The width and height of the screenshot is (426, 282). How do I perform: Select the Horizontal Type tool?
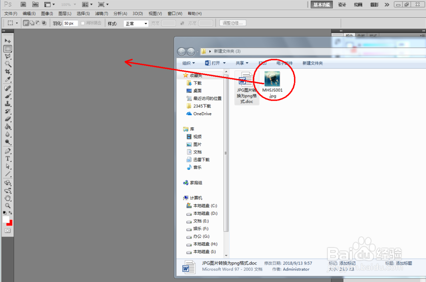[x=8, y=158]
